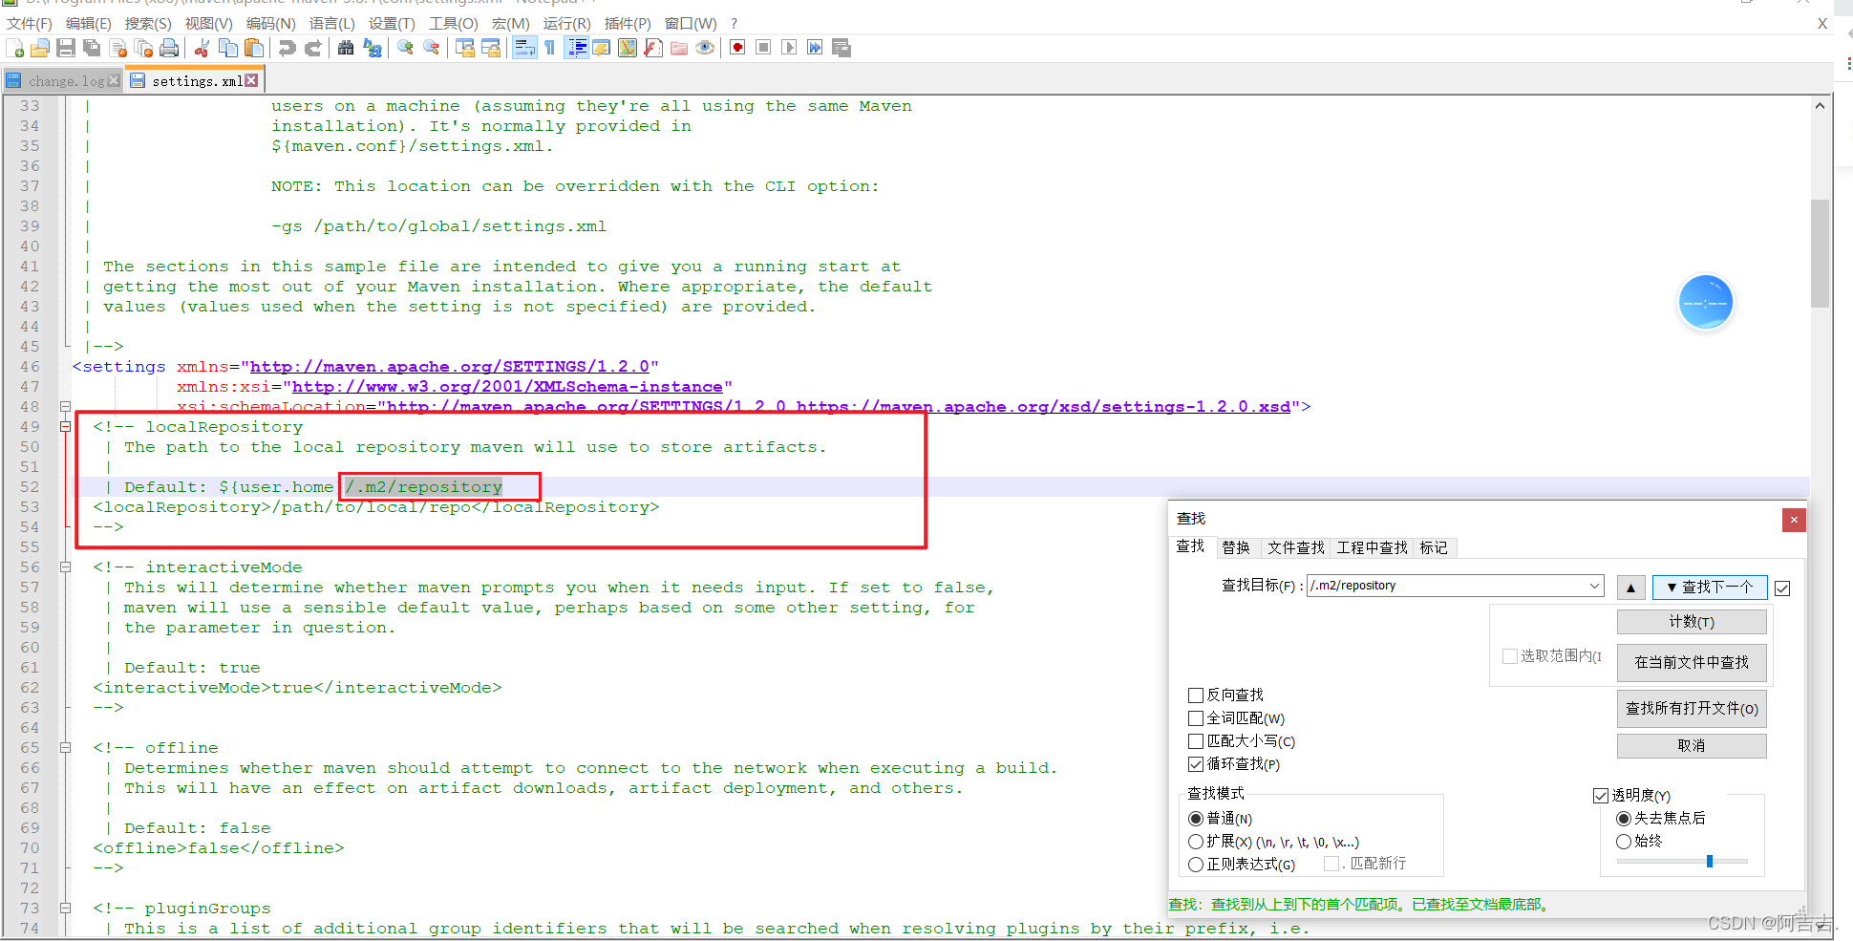Switch to the change.log tab
This screenshot has width=1853, height=941.
(x=63, y=81)
